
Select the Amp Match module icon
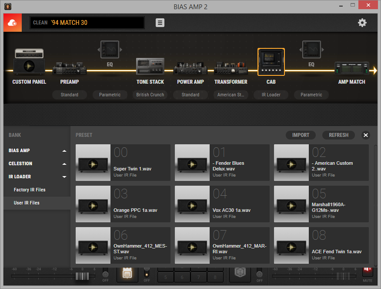pyautogui.click(x=351, y=68)
